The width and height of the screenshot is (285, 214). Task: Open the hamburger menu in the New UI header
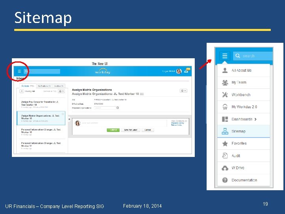coord(19,71)
